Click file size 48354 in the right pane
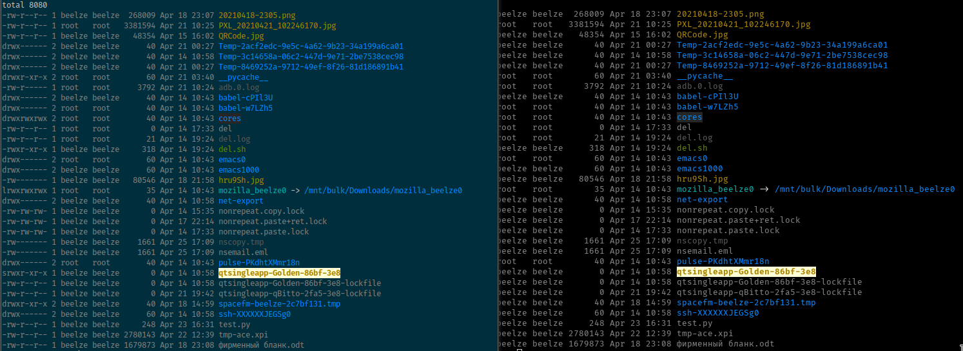 click(x=592, y=34)
